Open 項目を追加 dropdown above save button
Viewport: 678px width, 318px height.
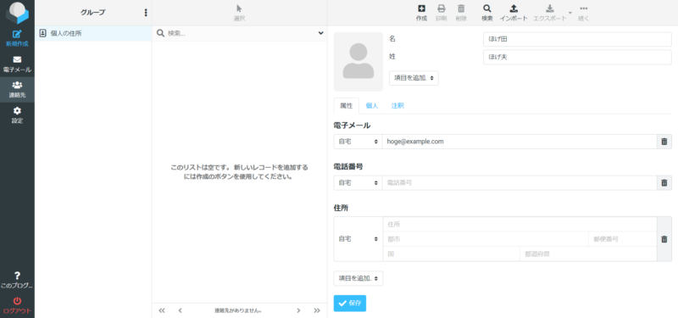[358, 278]
